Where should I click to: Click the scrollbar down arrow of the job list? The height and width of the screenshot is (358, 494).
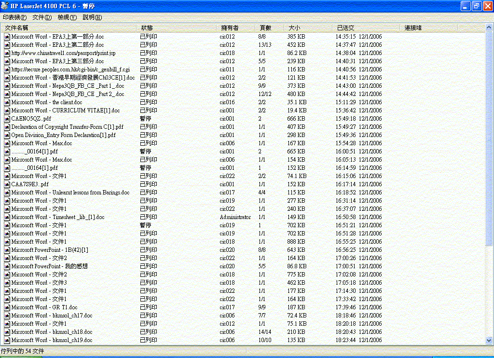pyautogui.click(x=489, y=340)
